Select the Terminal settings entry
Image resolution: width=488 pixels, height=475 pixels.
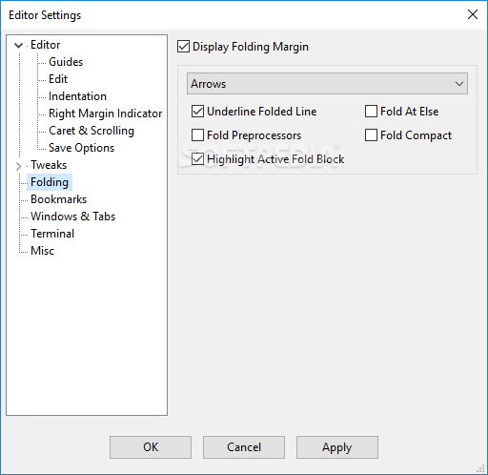(x=52, y=234)
